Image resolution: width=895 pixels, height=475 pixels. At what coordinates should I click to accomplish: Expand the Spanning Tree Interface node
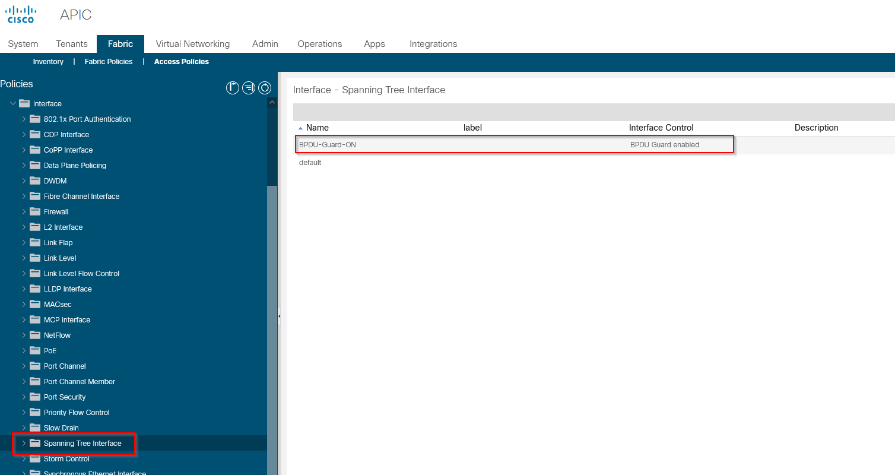coord(24,443)
